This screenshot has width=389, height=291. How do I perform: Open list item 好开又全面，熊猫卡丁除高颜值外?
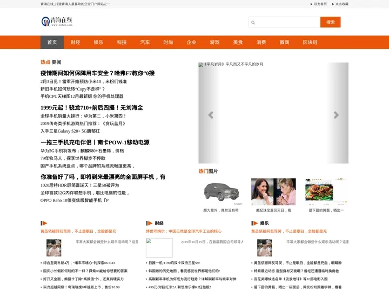click(83, 279)
